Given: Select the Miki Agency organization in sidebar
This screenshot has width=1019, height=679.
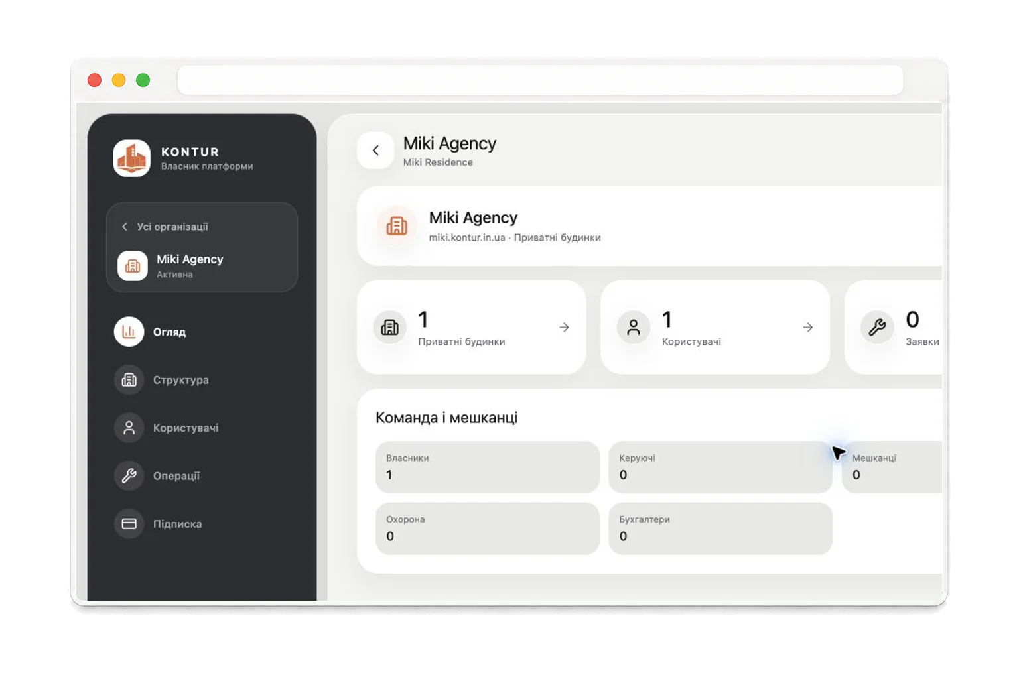Looking at the screenshot, I should coord(202,265).
